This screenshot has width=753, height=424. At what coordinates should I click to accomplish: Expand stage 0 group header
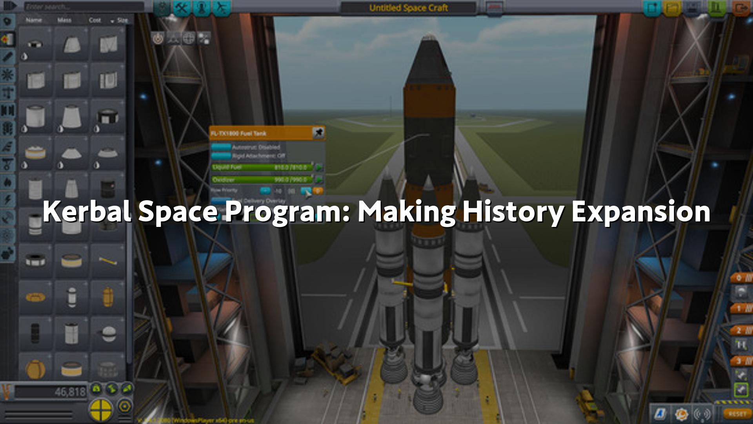point(741,278)
